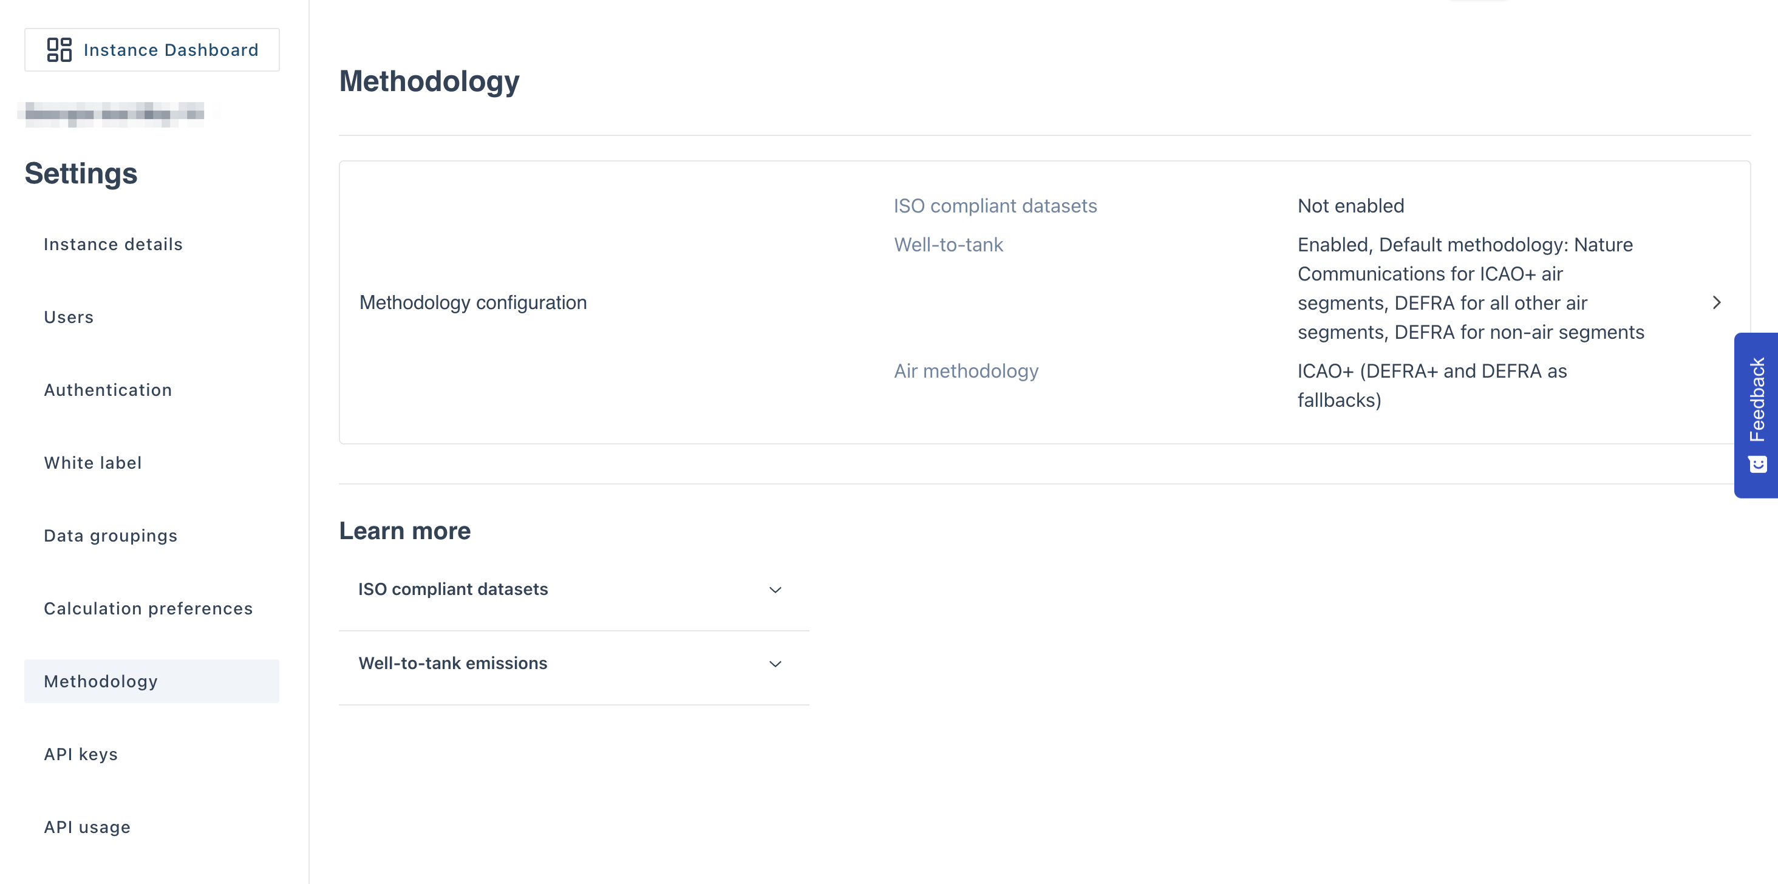
Task: Open Methodology configuration via right chevron
Action: 1716,303
